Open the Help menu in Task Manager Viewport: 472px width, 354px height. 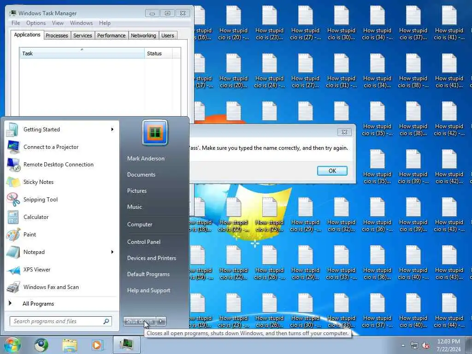(105, 23)
